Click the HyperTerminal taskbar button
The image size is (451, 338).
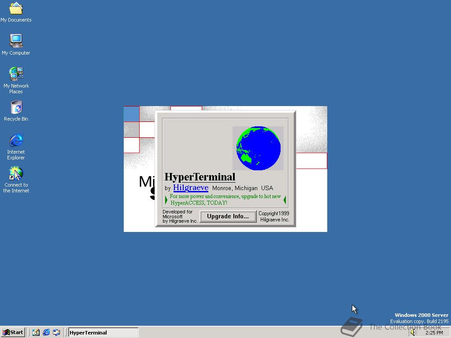point(103,333)
